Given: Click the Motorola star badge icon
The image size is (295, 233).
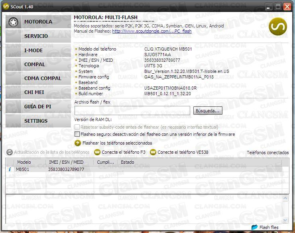Looking at the screenshot, I should (13, 22).
